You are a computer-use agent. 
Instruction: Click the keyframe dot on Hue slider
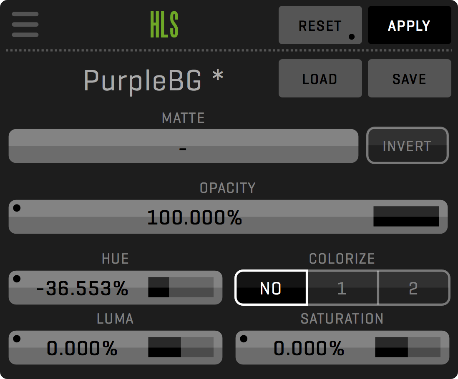point(17,279)
